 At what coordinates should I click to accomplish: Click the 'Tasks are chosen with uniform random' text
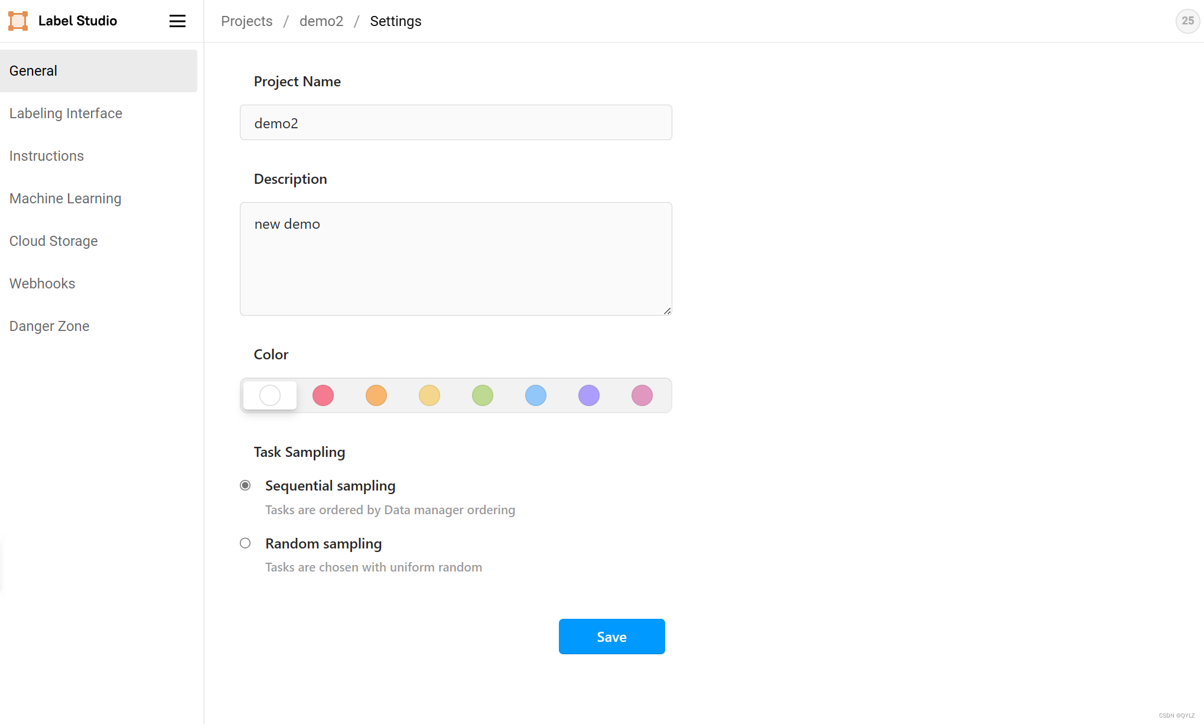pyautogui.click(x=373, y=567)
